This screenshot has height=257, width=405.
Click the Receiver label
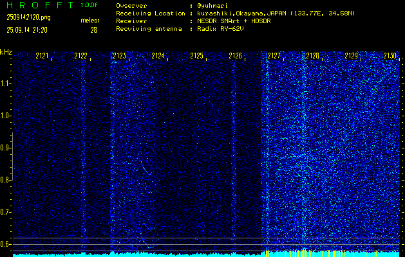(131, 21)
